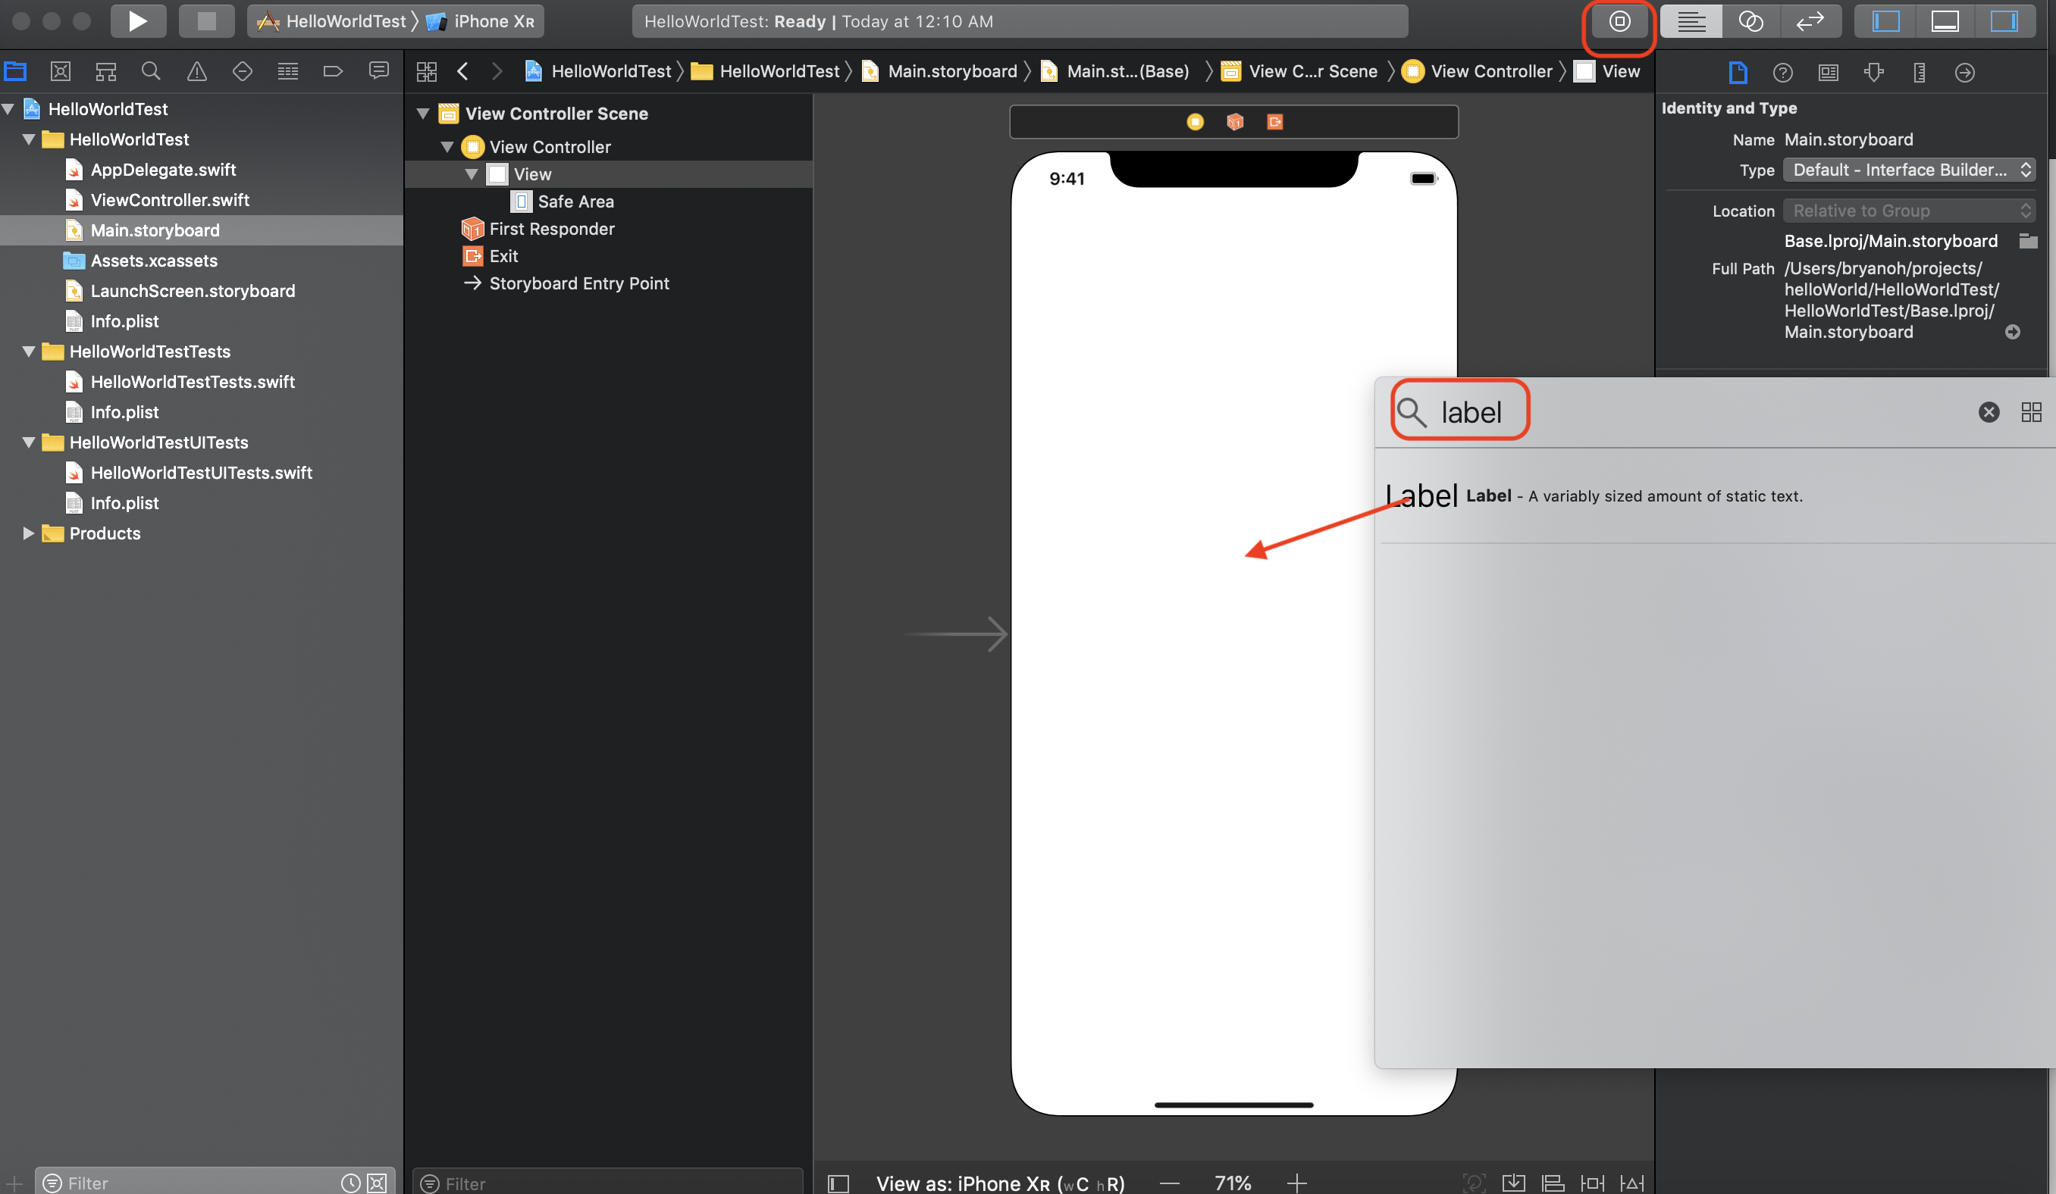This screenshot has height=1194, width=2056.
Task: Select ViewController.swift in navigator
Action: click(x=170, y=200)
